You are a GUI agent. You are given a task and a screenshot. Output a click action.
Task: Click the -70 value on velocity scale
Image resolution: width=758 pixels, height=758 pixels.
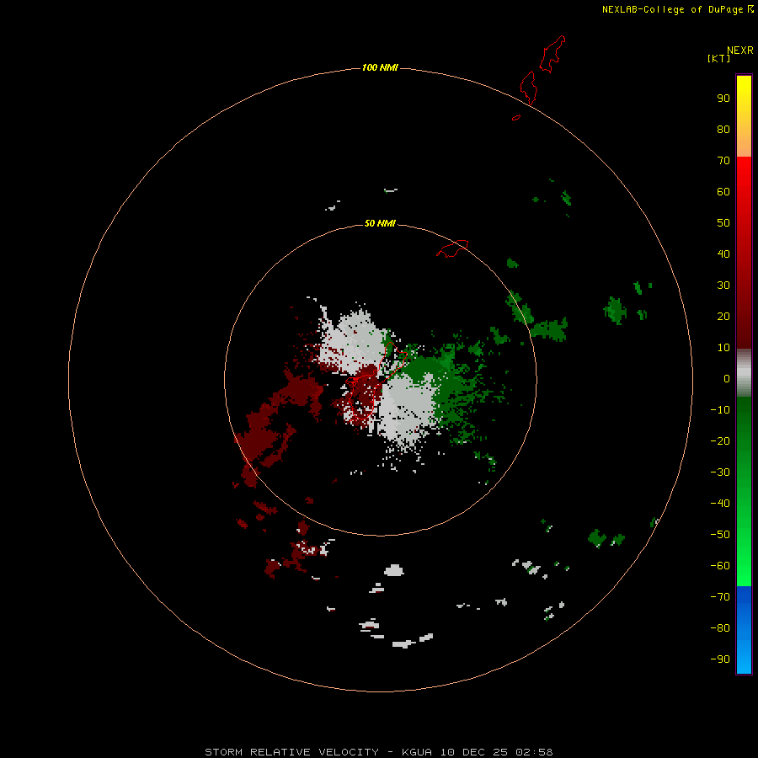click(x=720, y=596)
